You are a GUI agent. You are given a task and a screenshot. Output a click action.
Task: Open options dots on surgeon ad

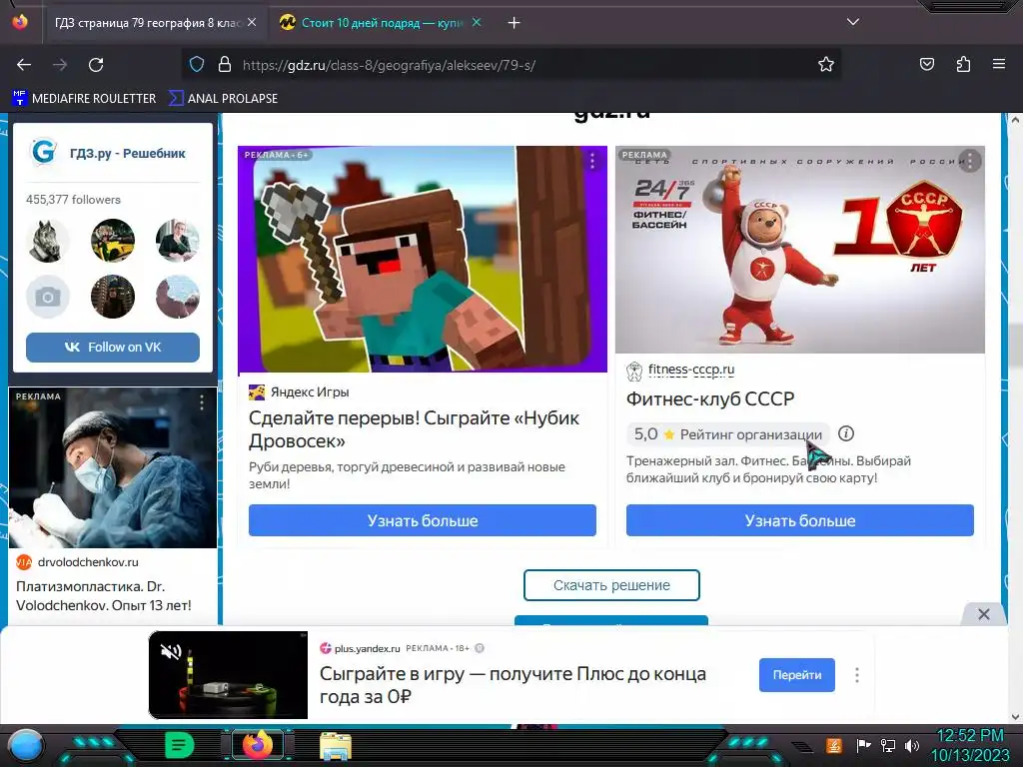202,403
